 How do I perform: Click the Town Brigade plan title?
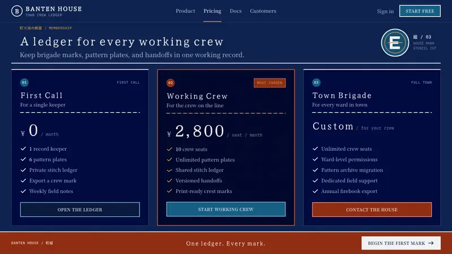[342, 95]
